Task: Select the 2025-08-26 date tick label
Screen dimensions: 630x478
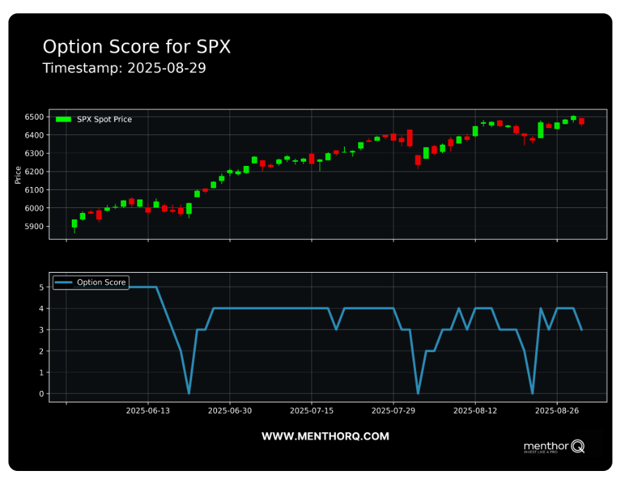Action: pos(557,411)
